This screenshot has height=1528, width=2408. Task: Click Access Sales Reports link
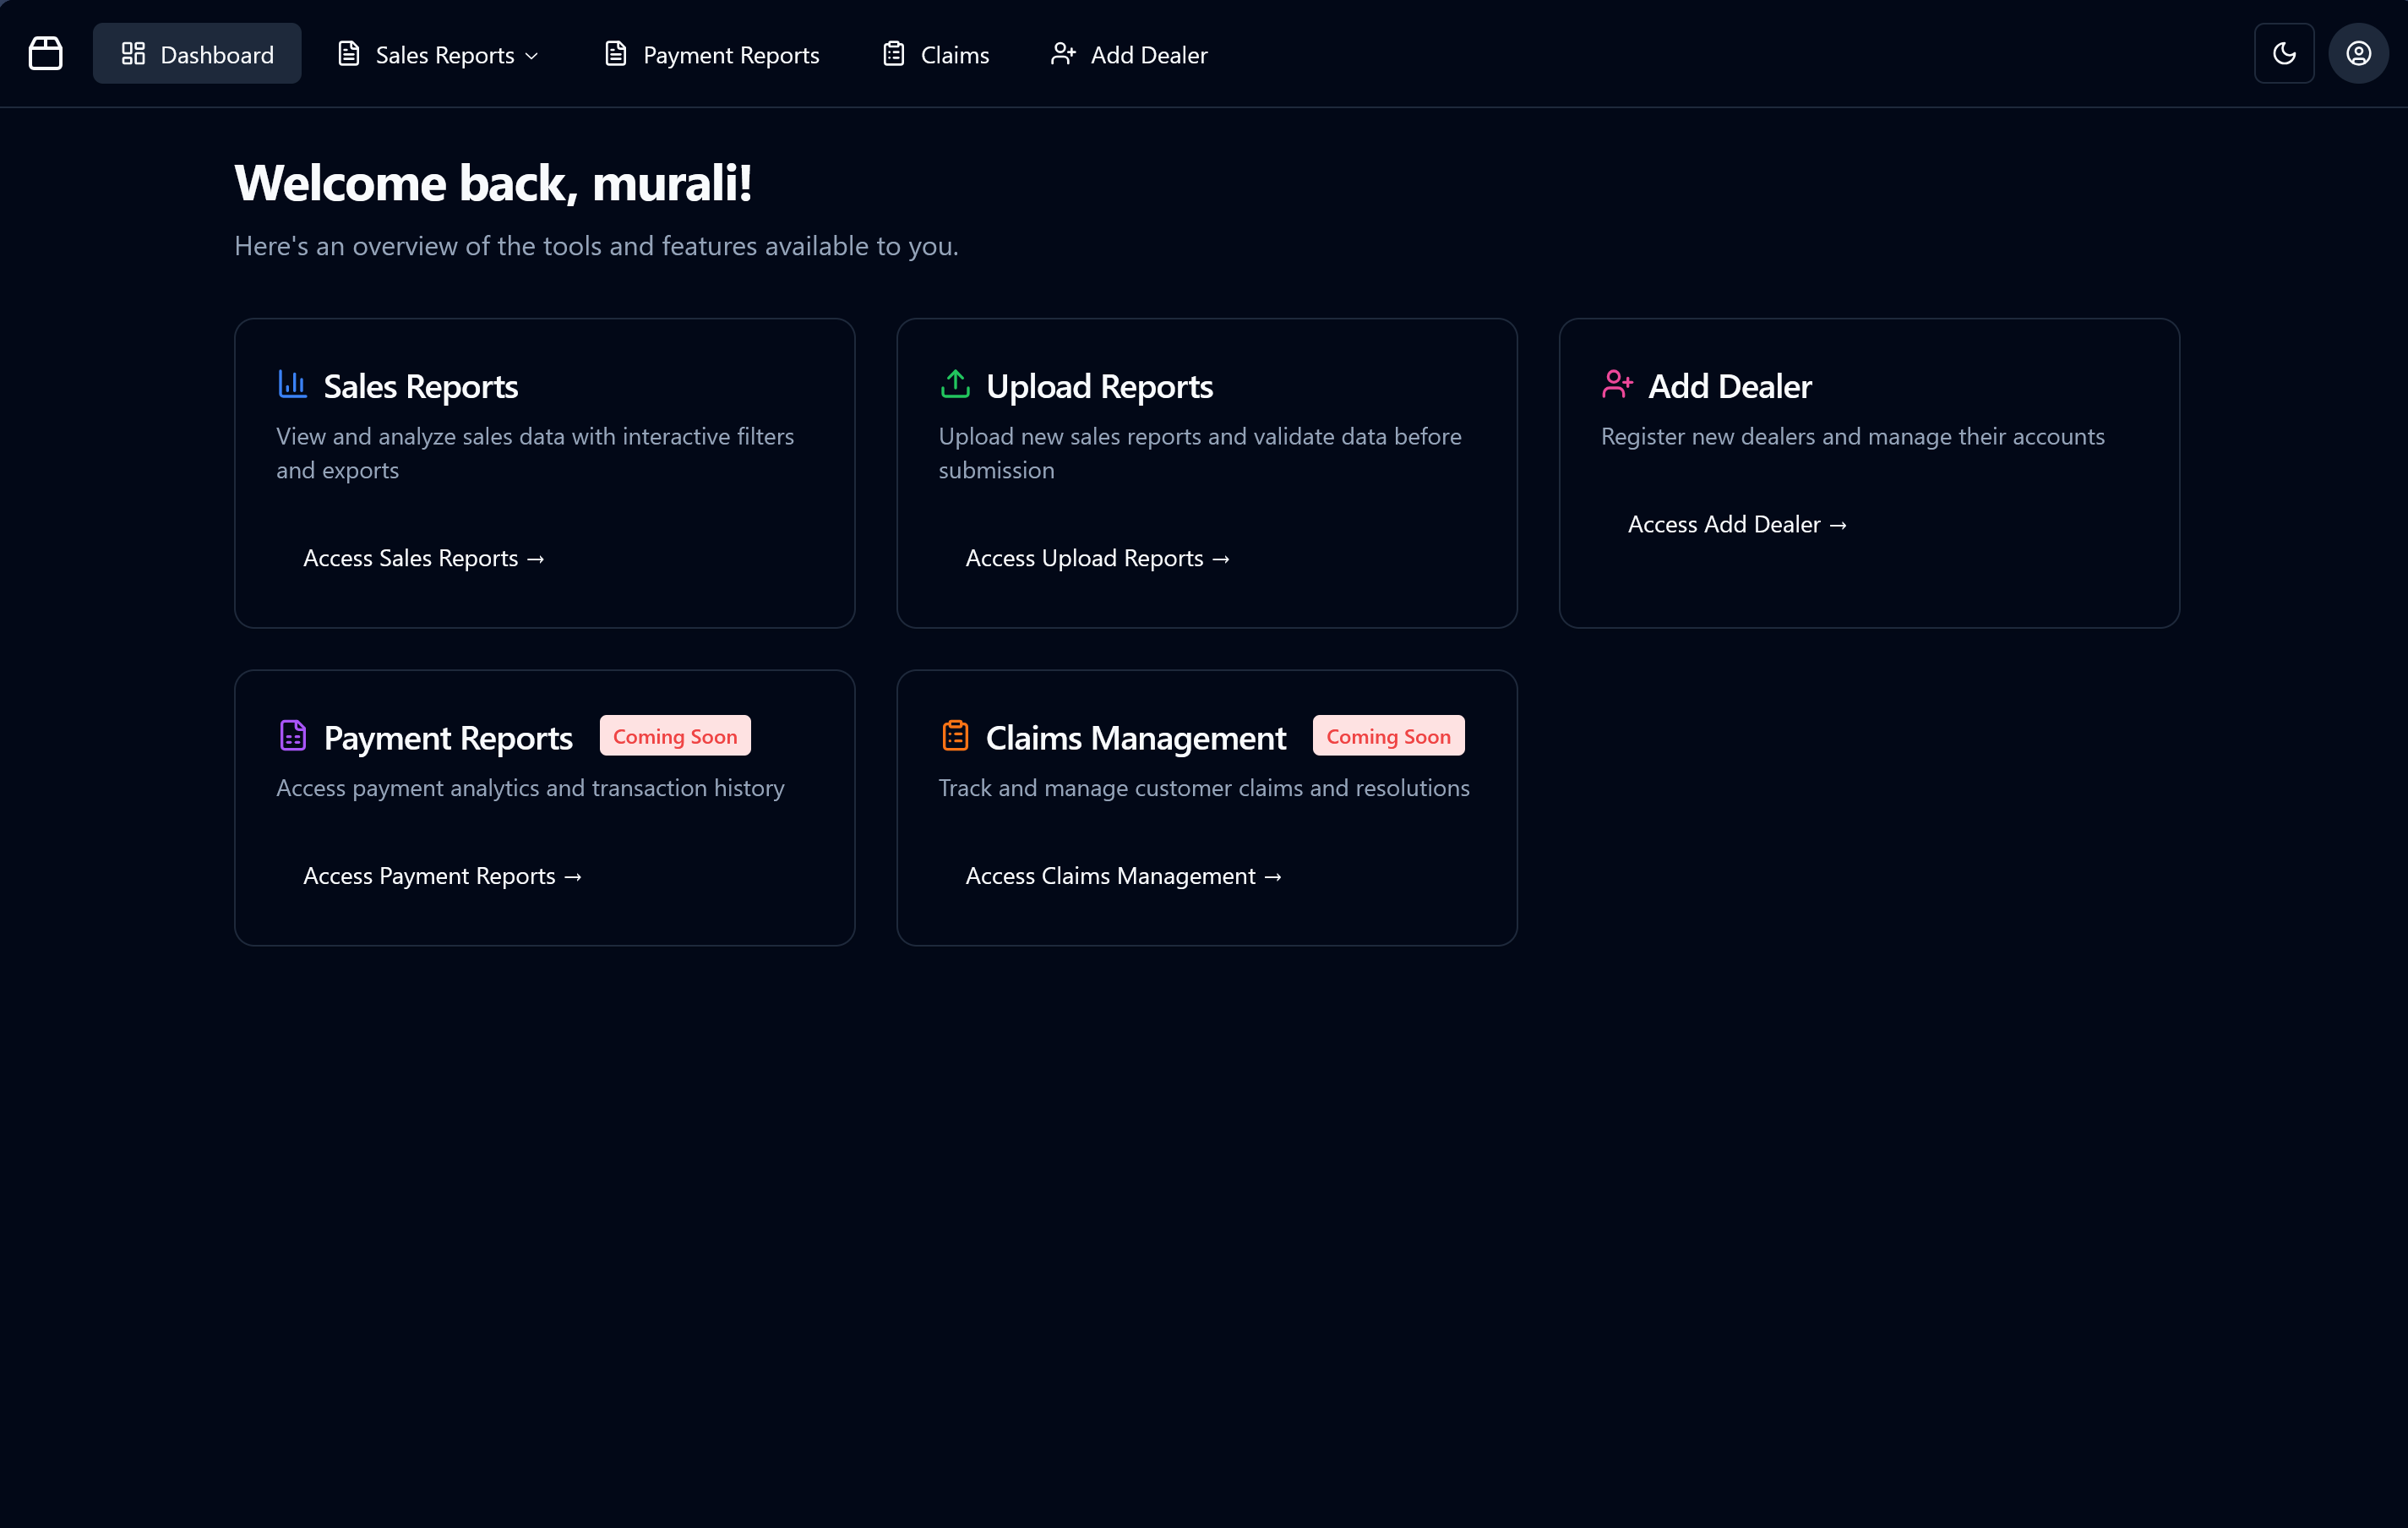[424, 558]
